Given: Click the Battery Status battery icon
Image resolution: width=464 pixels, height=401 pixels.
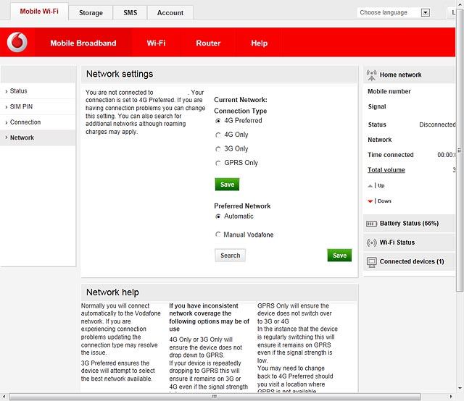Looking at the screenshot, I should pyautogui.click(x=371, y=224).
